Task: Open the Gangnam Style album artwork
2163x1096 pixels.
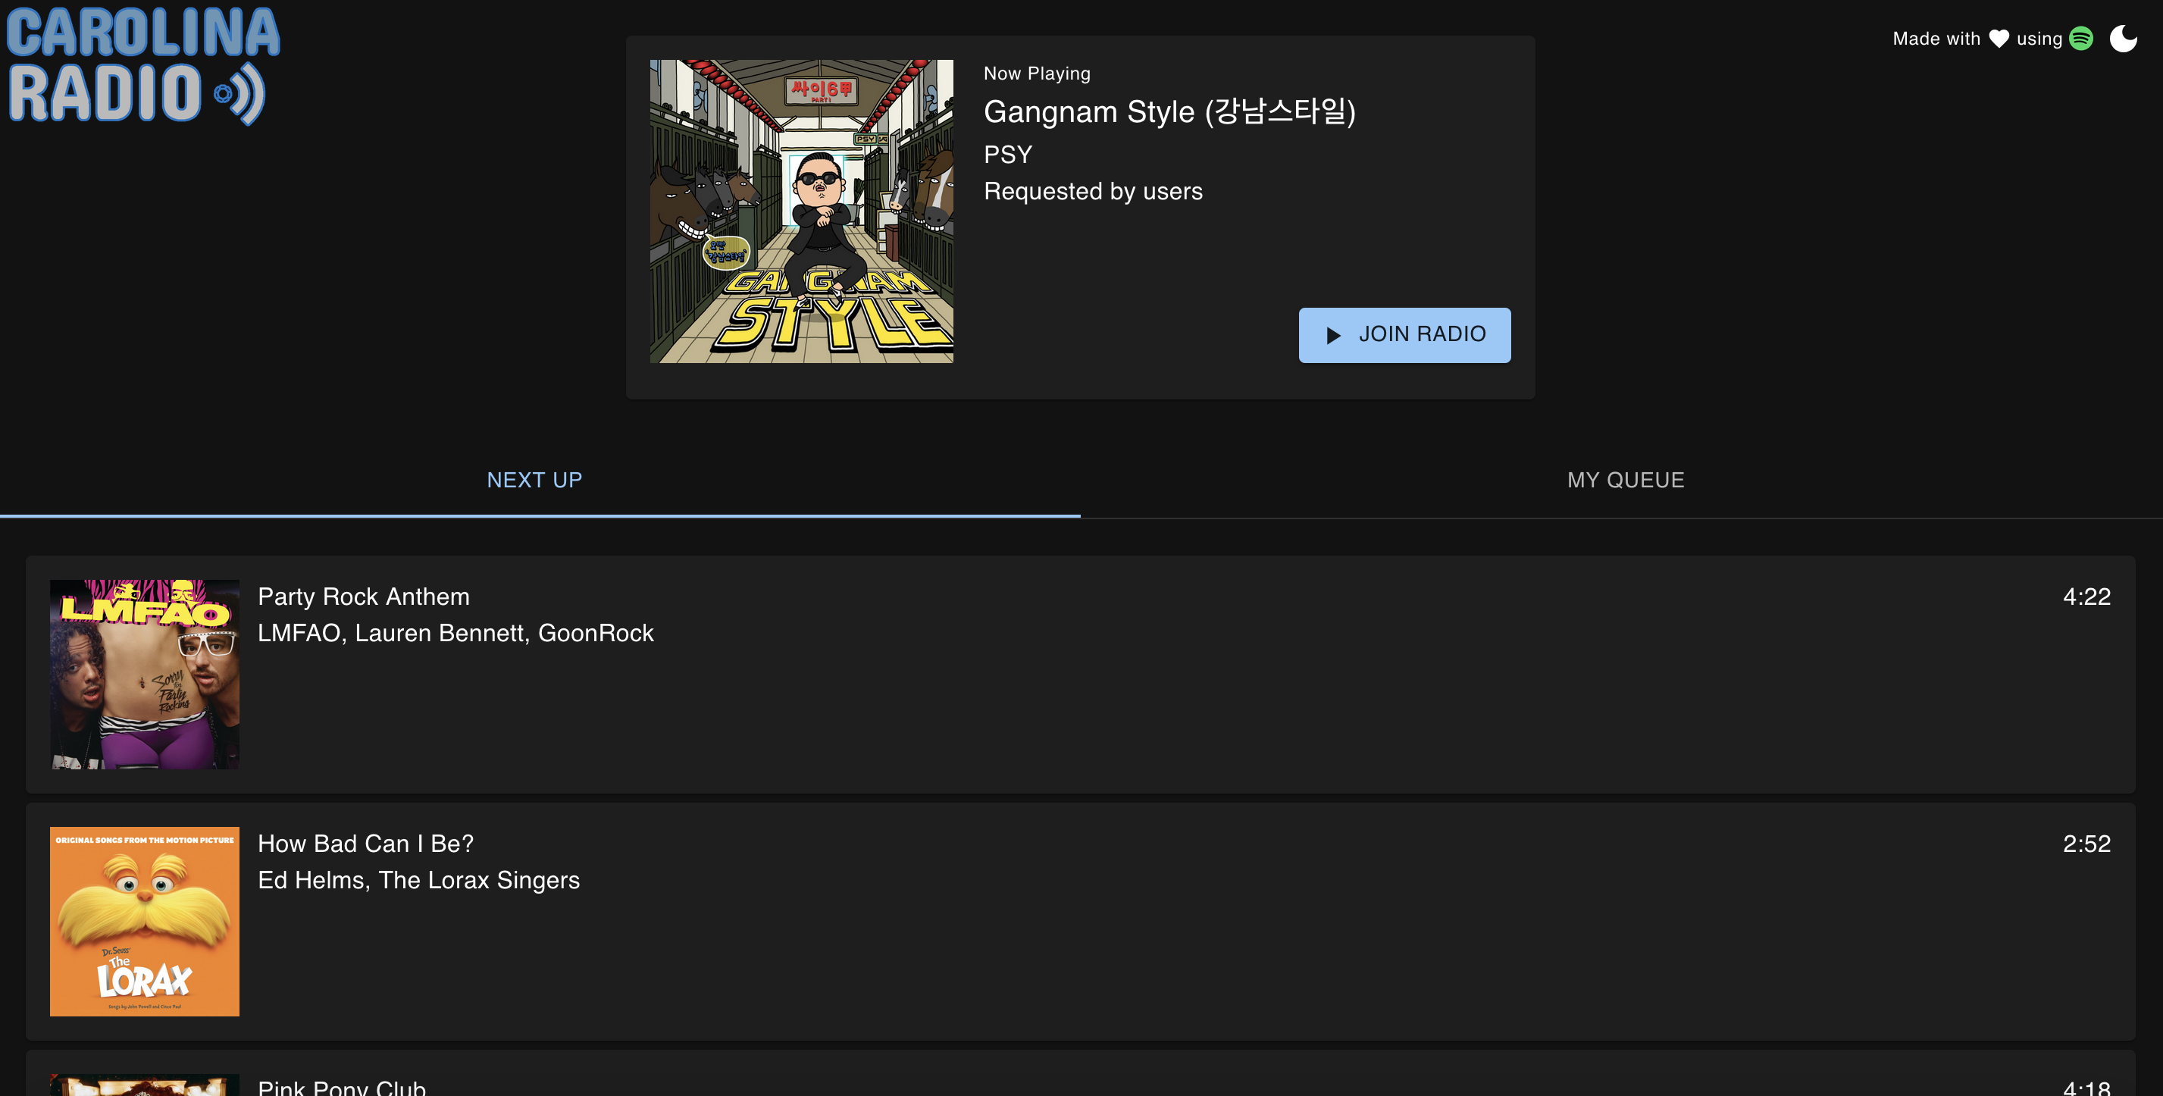Action: tap(801, 211)
